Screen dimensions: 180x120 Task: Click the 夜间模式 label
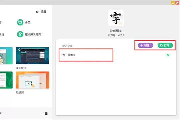[x=21, y=68]
